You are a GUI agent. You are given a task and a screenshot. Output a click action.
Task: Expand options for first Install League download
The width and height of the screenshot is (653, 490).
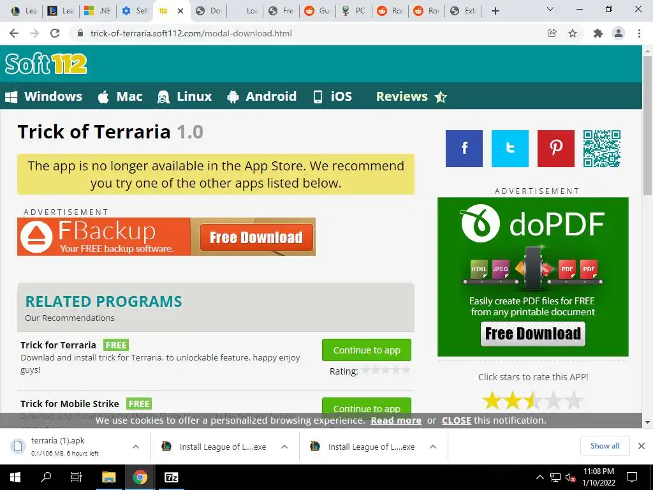[284, 447]
